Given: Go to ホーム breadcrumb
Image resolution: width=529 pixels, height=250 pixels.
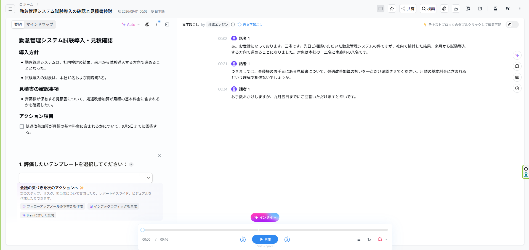Looking at the screenshot, I should click(26, 4).
